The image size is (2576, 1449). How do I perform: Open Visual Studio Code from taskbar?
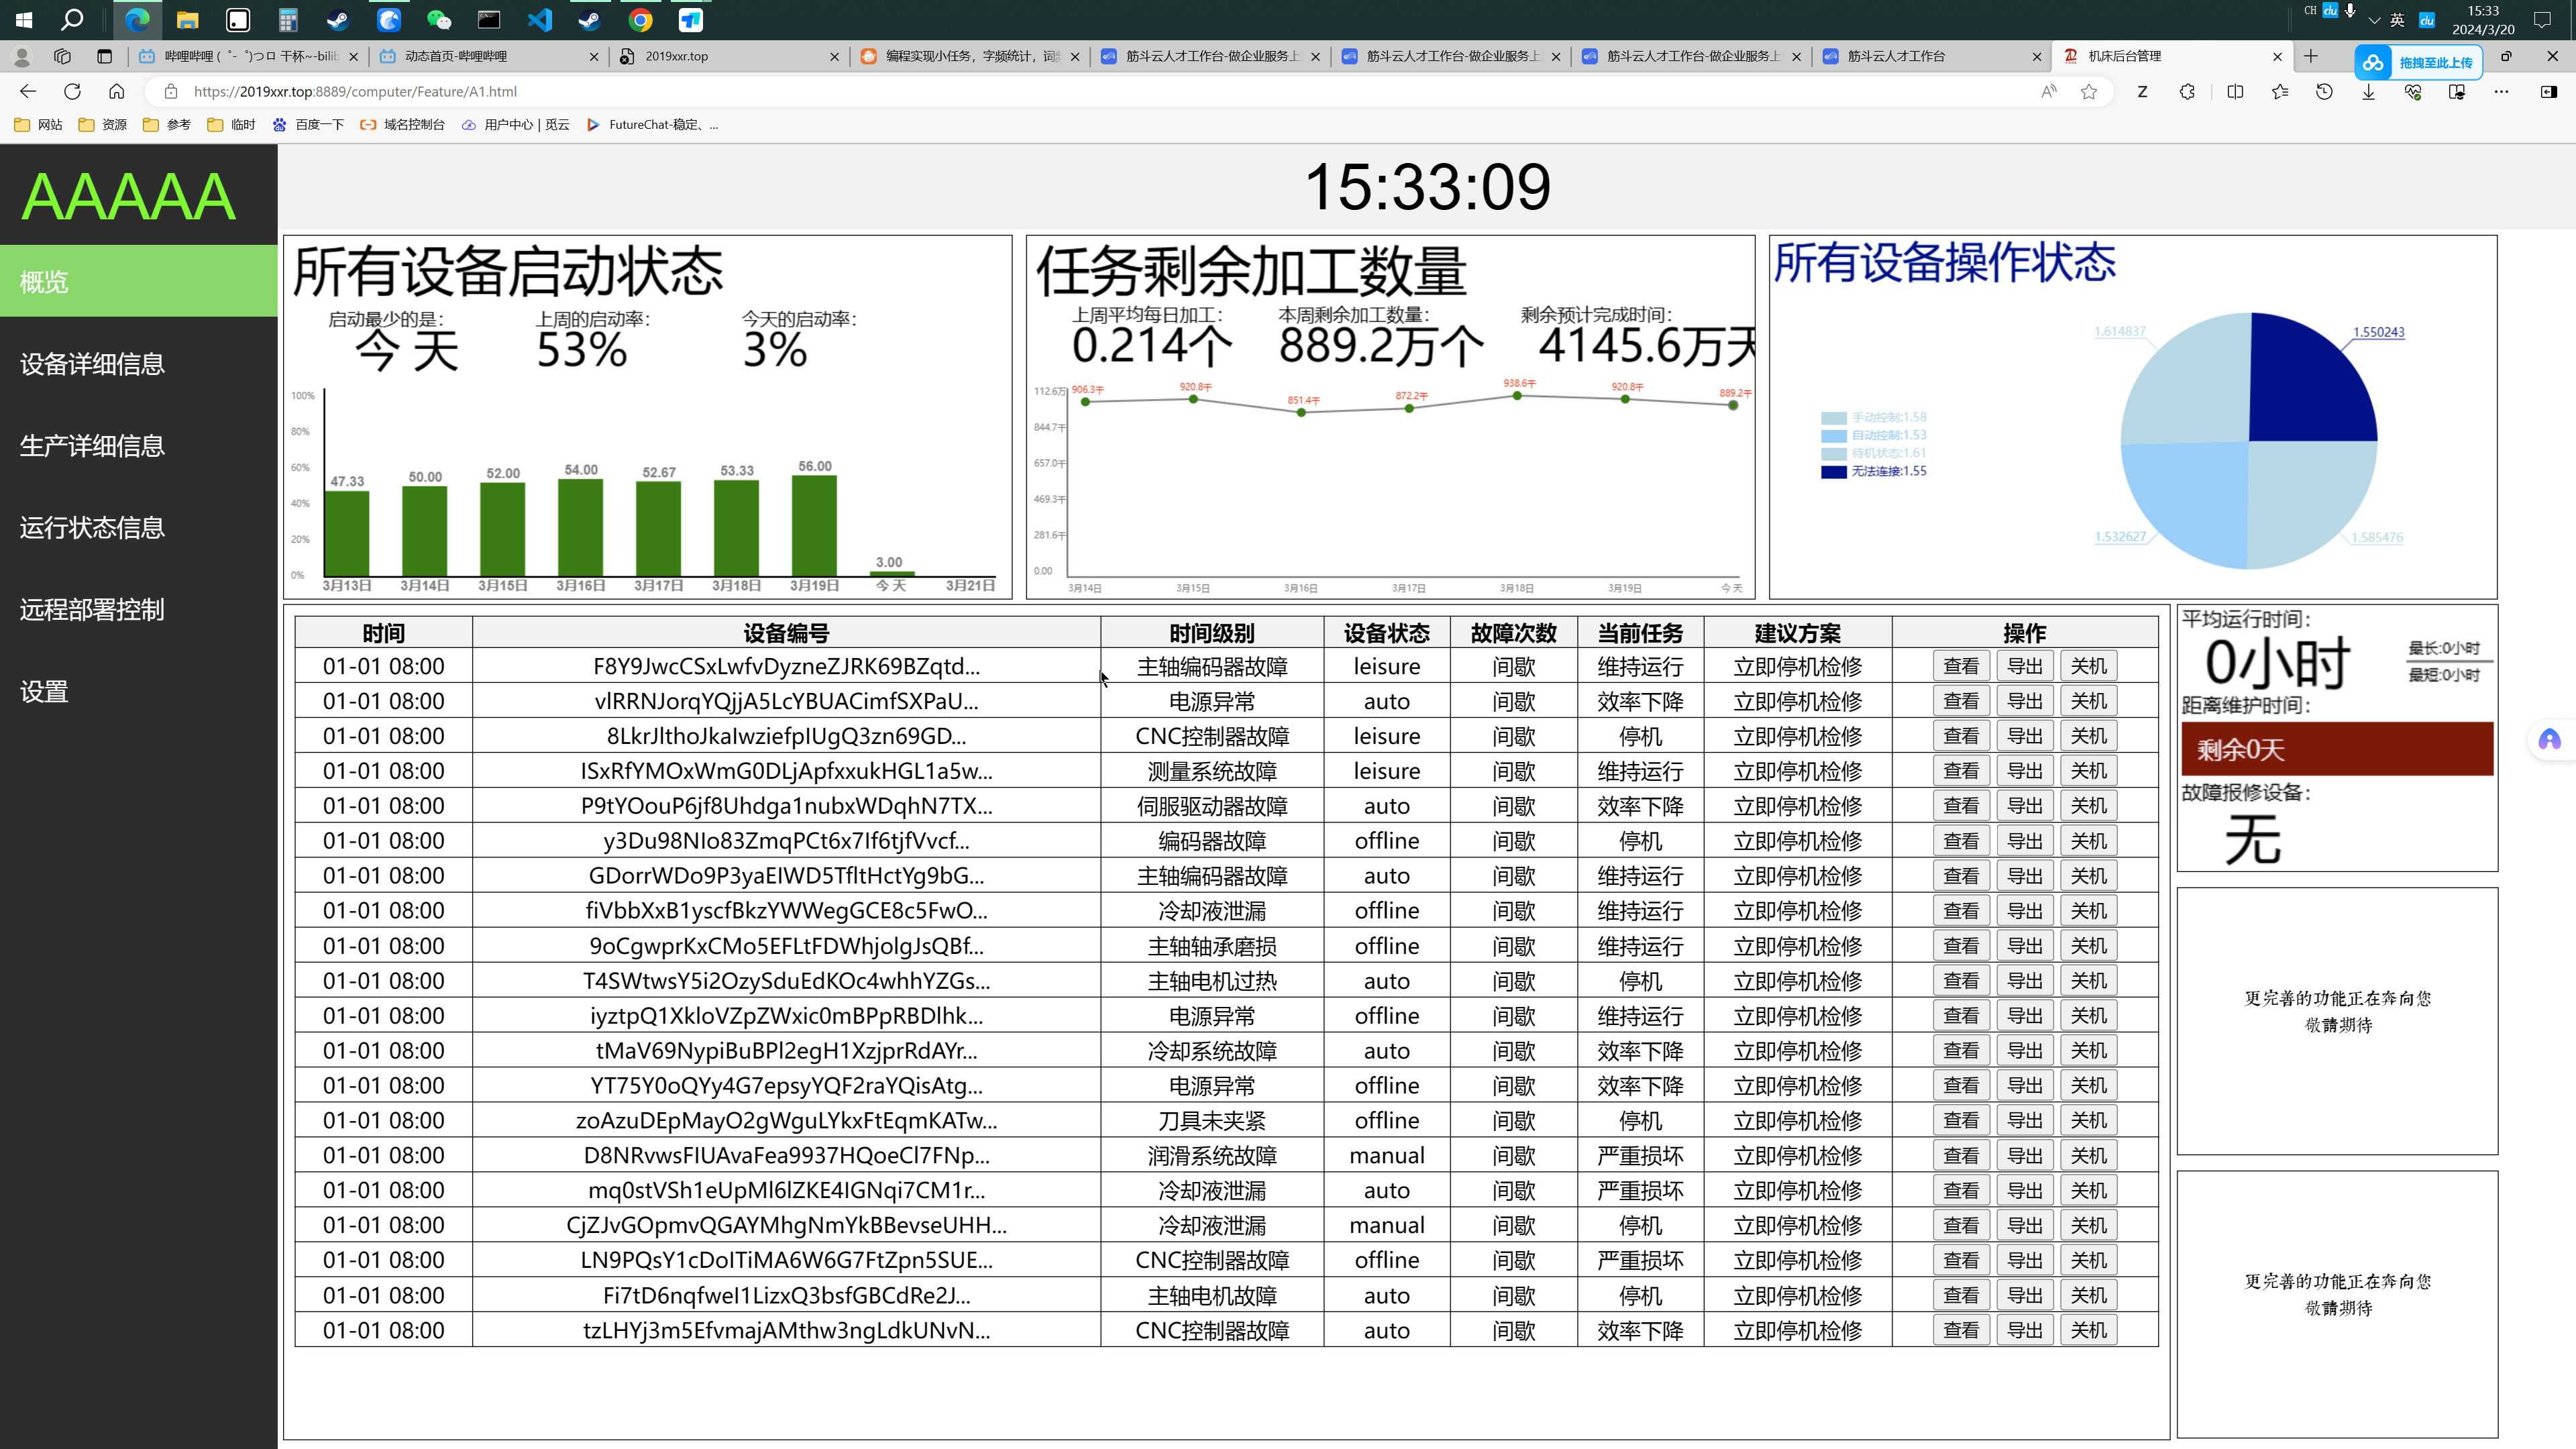(x=539, y=19)
